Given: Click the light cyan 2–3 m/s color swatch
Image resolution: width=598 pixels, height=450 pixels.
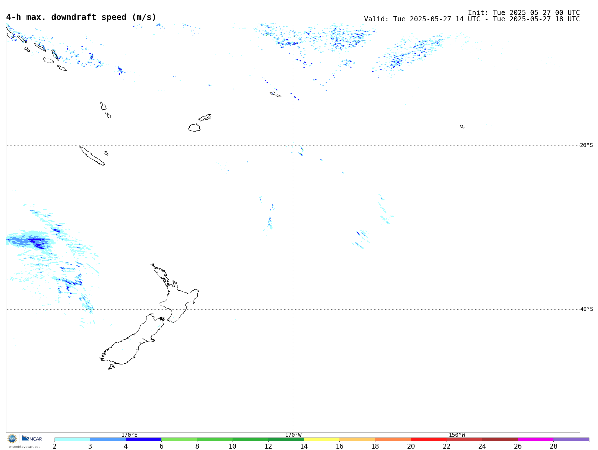Looking at the screenshot, I should 72,439.
